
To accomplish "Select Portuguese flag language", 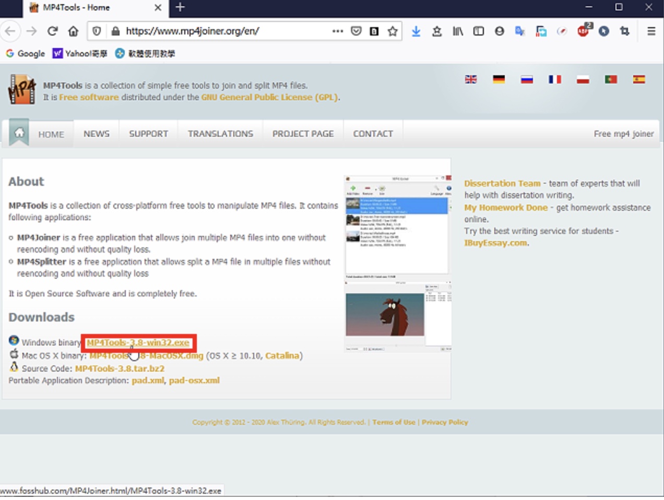I will (611, 79).
